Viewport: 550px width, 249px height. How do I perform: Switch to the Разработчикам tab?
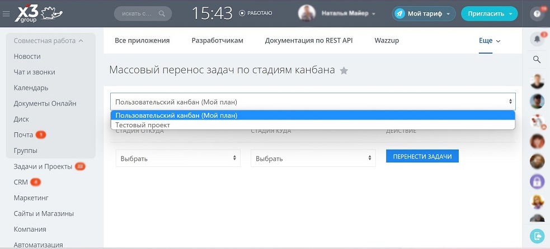(x=218, y=41)
